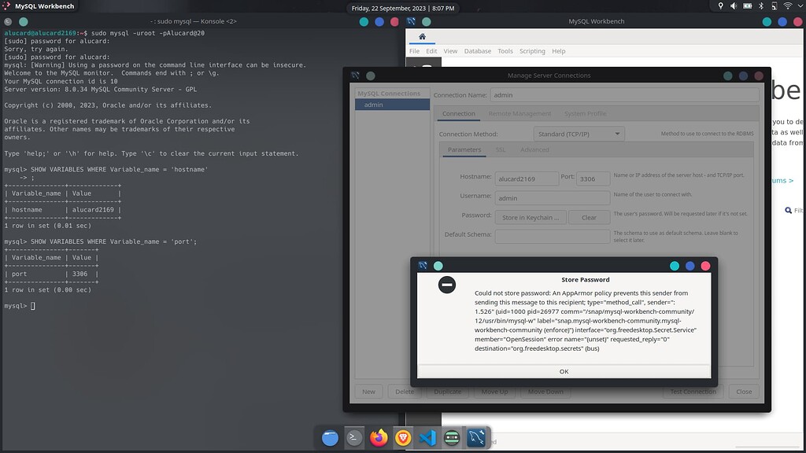The image size is (806, 453).
Task: Open the Connection Method dropdown
Action: [x=579, y=133]
